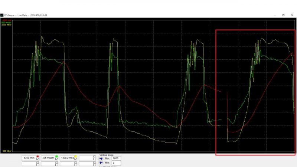This screenshot has height=167, width=297.
Task: Click the vertical scale Max field showing 6000
Action: click(x=116, y=158)
